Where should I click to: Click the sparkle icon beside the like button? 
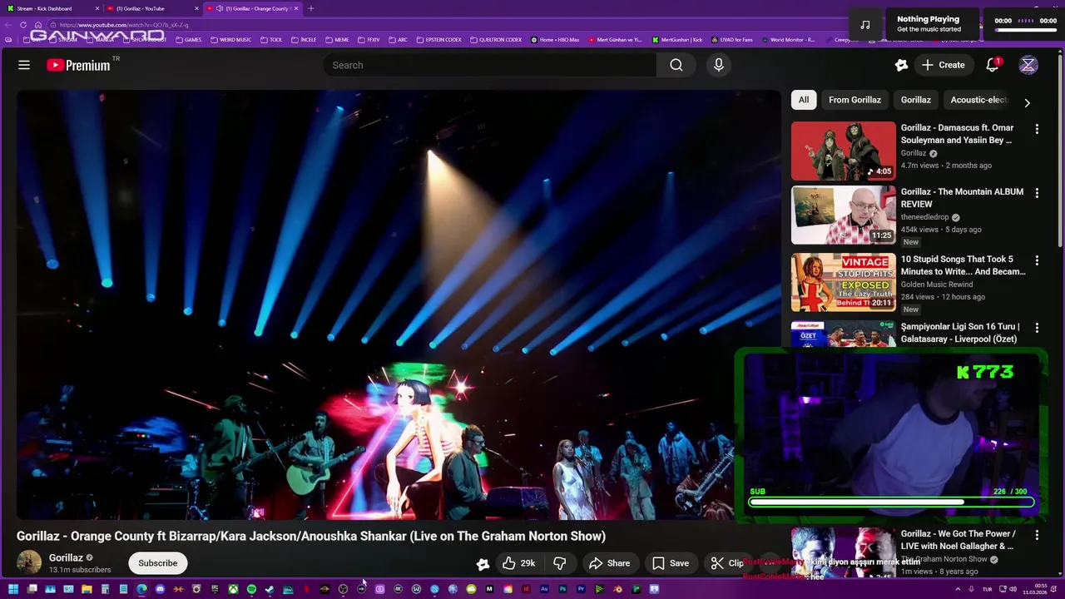tap(483, 563)
